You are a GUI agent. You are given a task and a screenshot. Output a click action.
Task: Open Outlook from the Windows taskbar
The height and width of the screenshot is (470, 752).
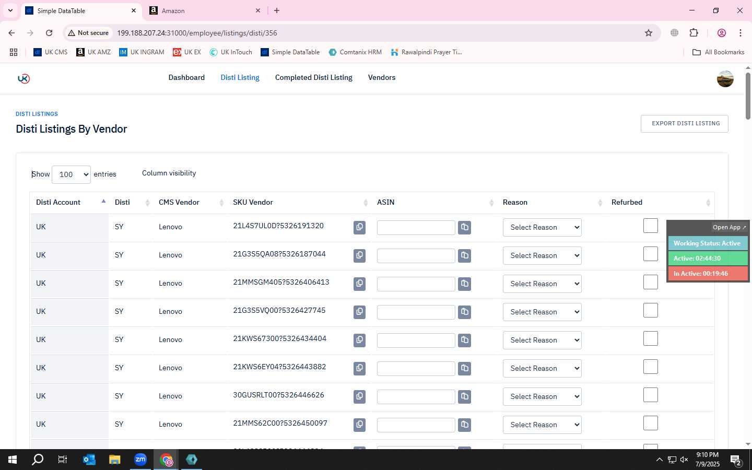[89, 460]
